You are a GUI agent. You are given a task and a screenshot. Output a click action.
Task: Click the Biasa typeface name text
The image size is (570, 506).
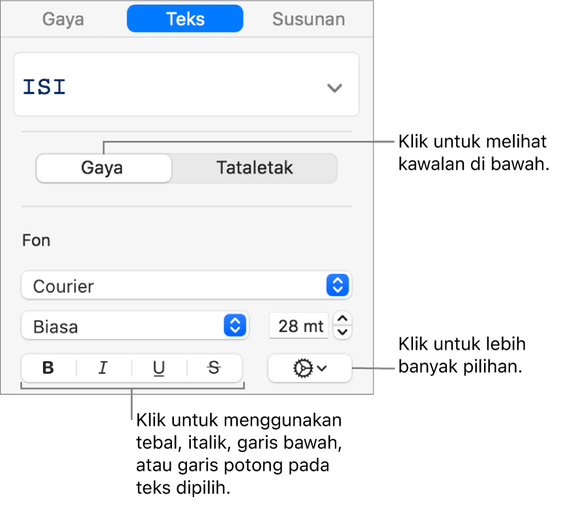[x=56, y=326]
